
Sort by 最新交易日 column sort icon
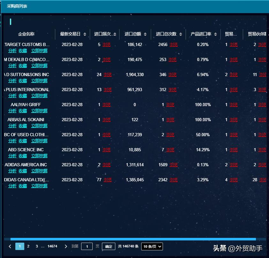(x=85, y=34)
